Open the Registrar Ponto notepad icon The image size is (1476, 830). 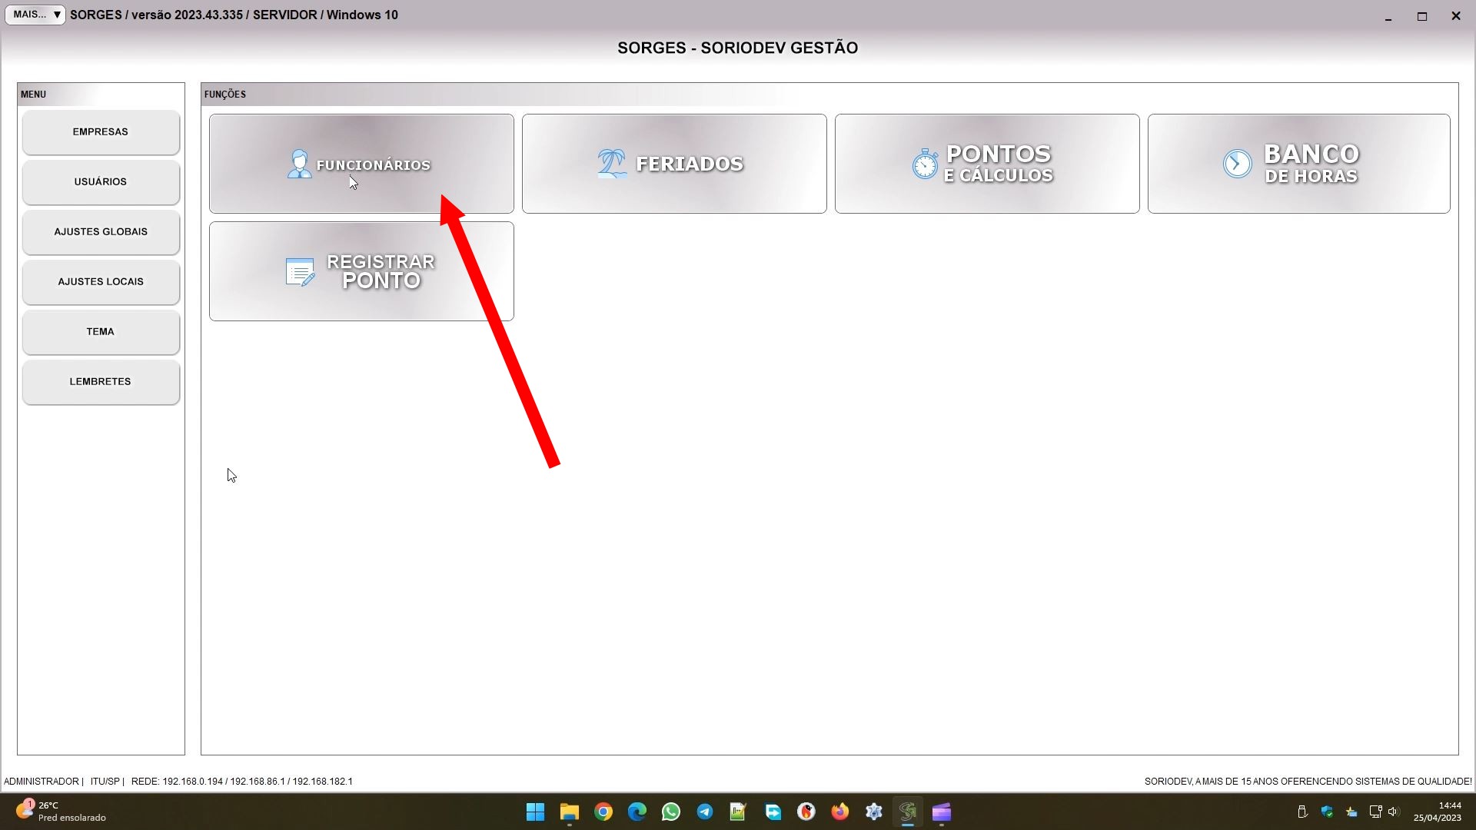(x=299, y=271)
